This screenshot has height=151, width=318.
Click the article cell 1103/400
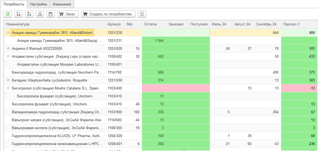pyautogui.click(x=115, y=88)
